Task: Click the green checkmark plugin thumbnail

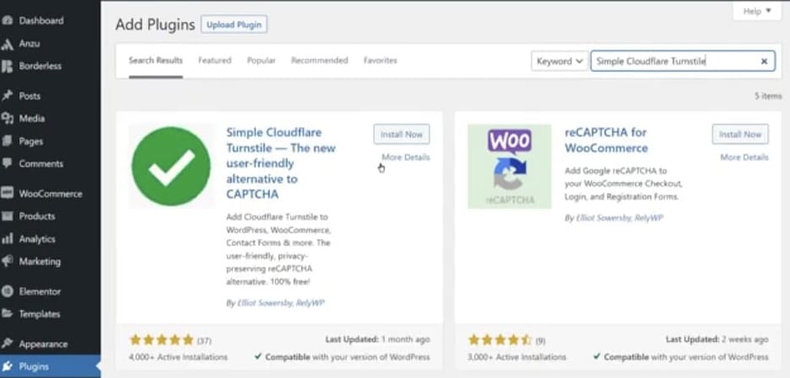Action: 171,166
